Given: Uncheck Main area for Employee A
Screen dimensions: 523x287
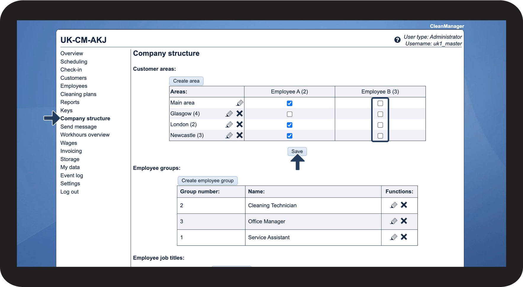Looking at the screenshot, I should click(289, 103).
